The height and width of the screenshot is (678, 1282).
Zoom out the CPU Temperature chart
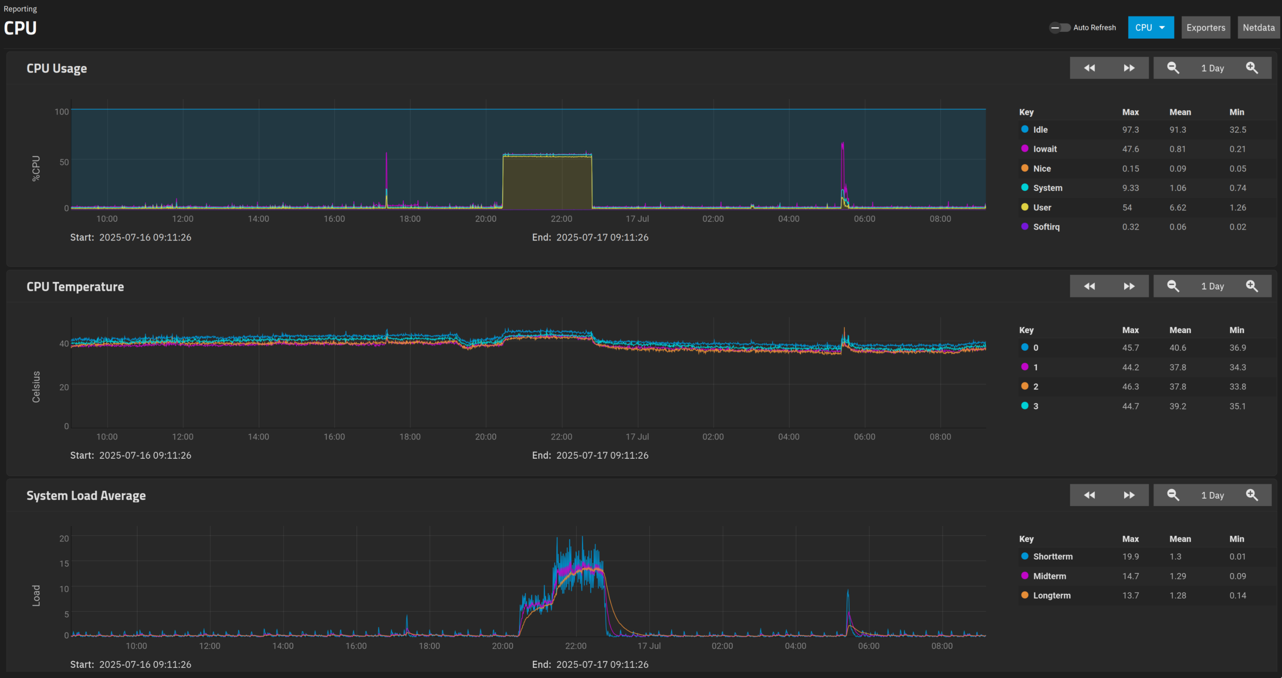[1173, 286]
